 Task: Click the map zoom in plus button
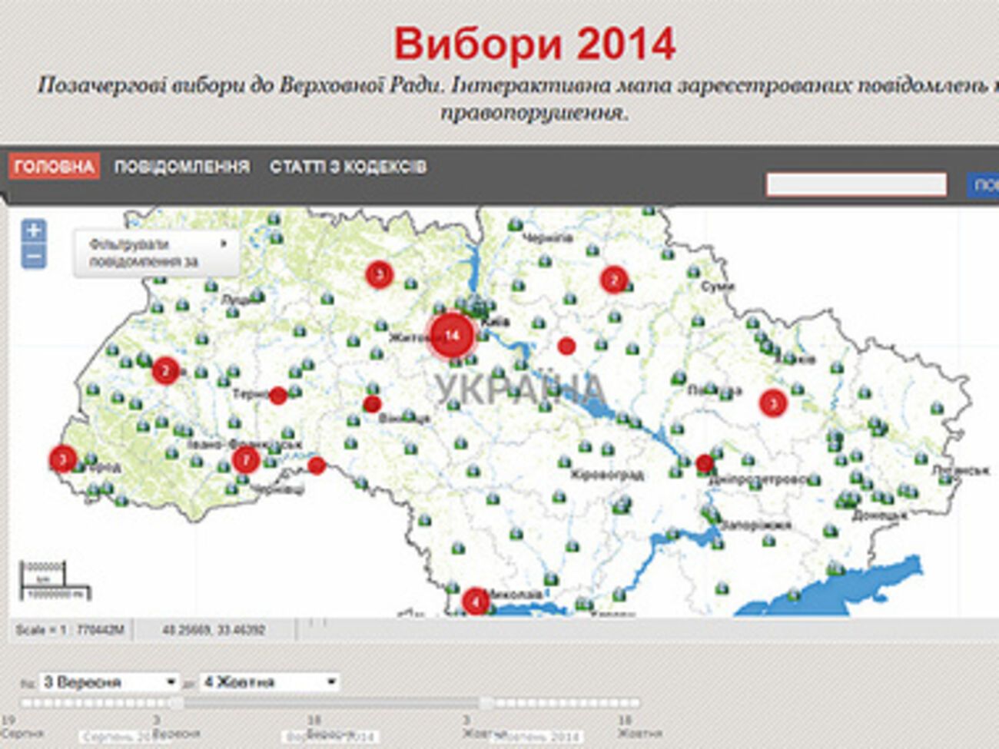(33, 230)
